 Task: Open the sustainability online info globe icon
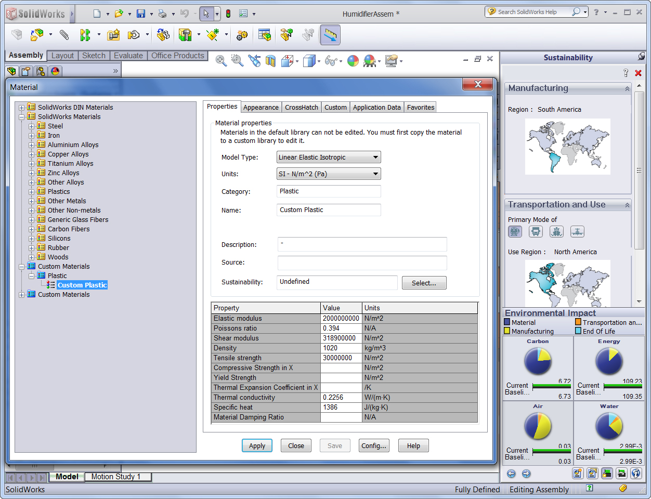point(636,474)
